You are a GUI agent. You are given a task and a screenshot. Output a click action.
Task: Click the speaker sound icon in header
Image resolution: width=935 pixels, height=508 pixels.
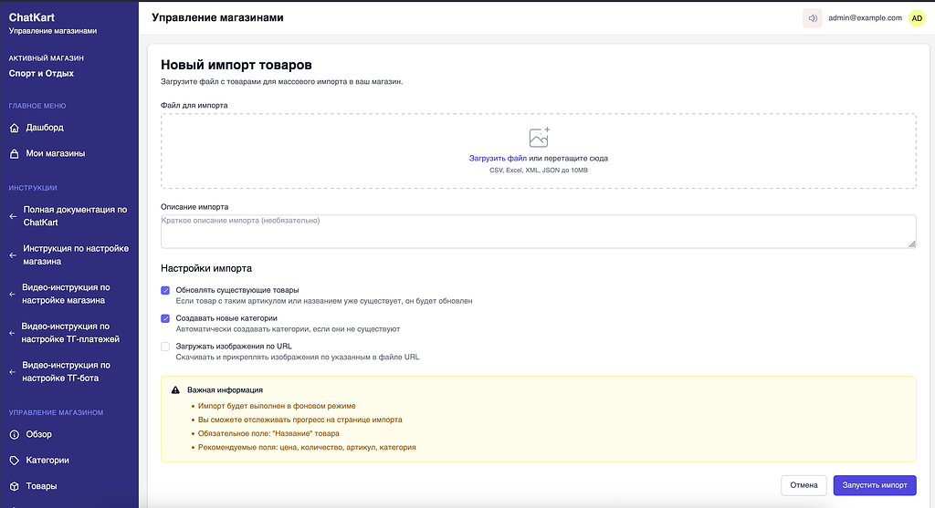(812, 18)
